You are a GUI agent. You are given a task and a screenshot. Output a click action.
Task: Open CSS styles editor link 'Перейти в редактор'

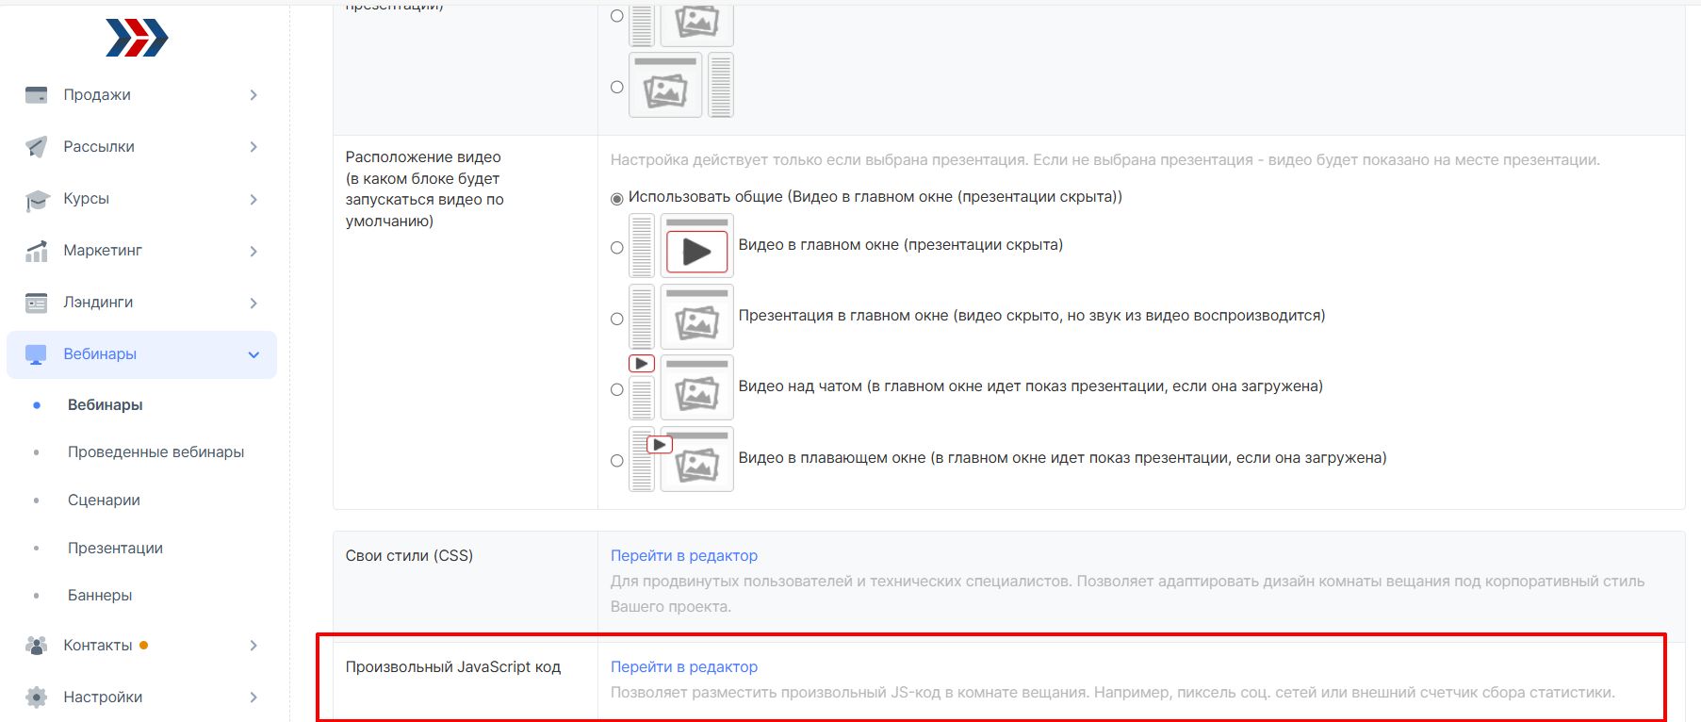pos(684,556)
